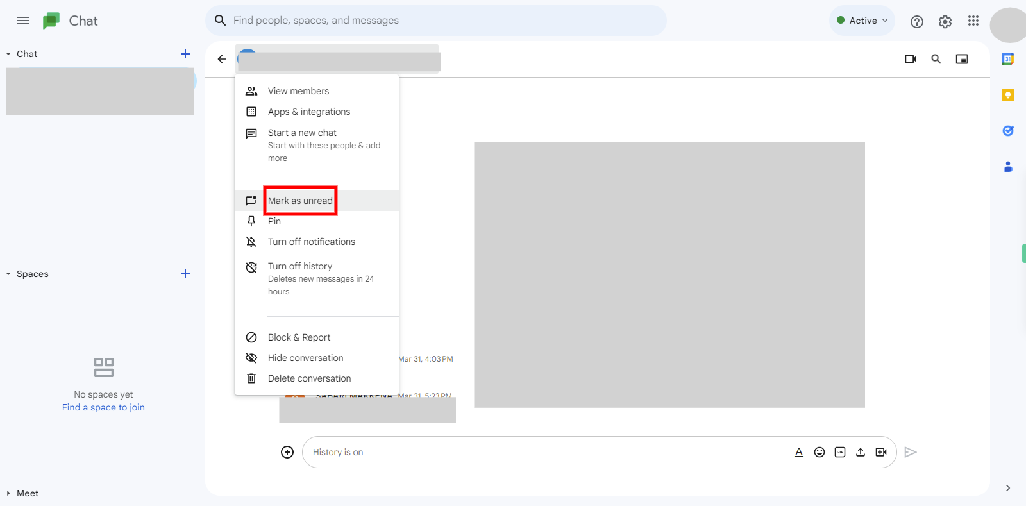The width and height of the screenshot is (1026, 506).
Task: Insert a GIF
Action: 840,452
